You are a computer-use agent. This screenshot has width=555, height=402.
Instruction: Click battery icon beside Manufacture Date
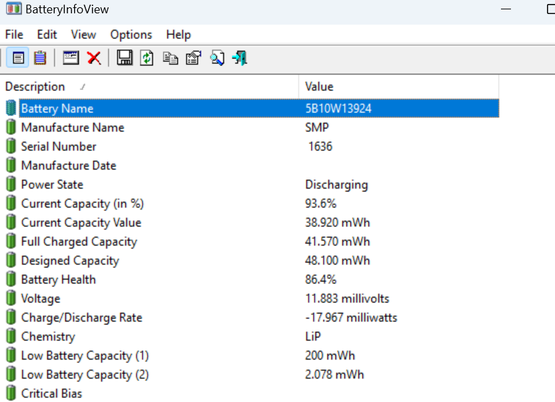tap(11, 165)
